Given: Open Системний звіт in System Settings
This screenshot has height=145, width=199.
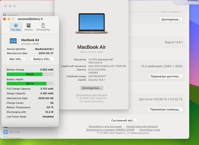Looking at the screenshot, I should [123, 120].
